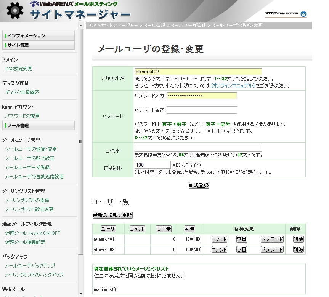Open ディスク容量確認 in the sidebar
The width and height of the screenshot is (329, 297).
coord(22,93)
